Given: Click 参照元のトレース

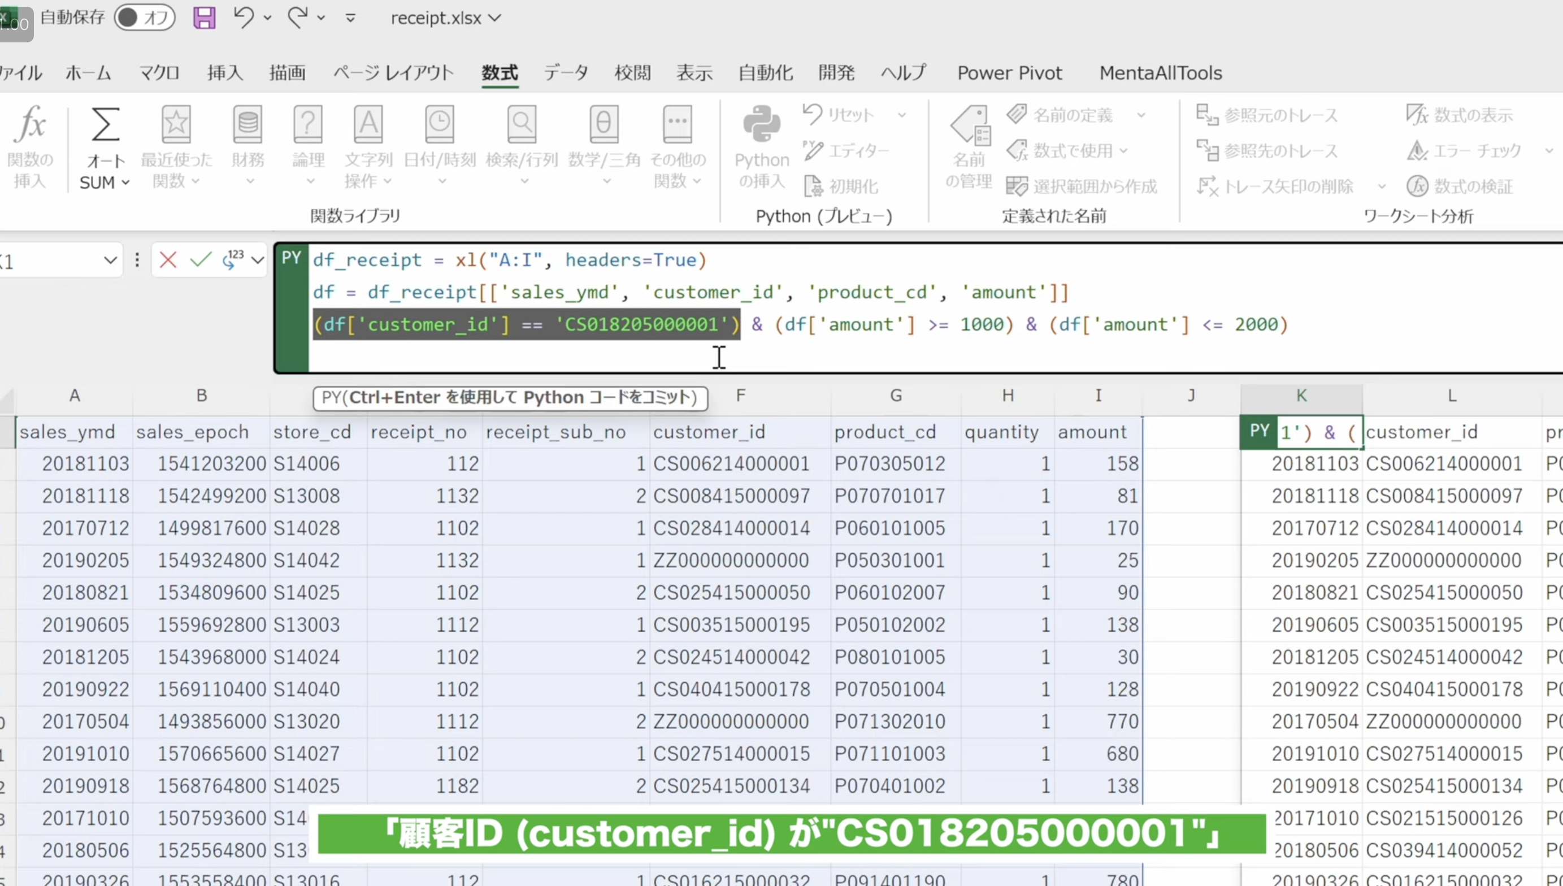Looking at the screenshot, I should (x=1267, y=114).
